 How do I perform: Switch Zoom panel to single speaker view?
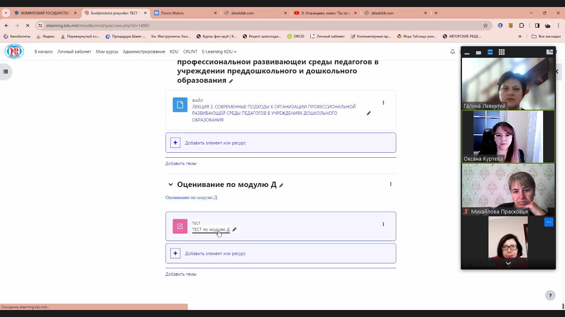click(x=479, y=52)
